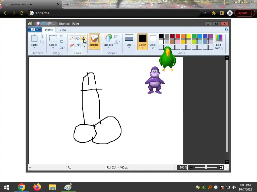The height and width of the screenshot is (192, 257).
Task: Click the vertical scrollbar down arrow
Action: coord(227,162)
